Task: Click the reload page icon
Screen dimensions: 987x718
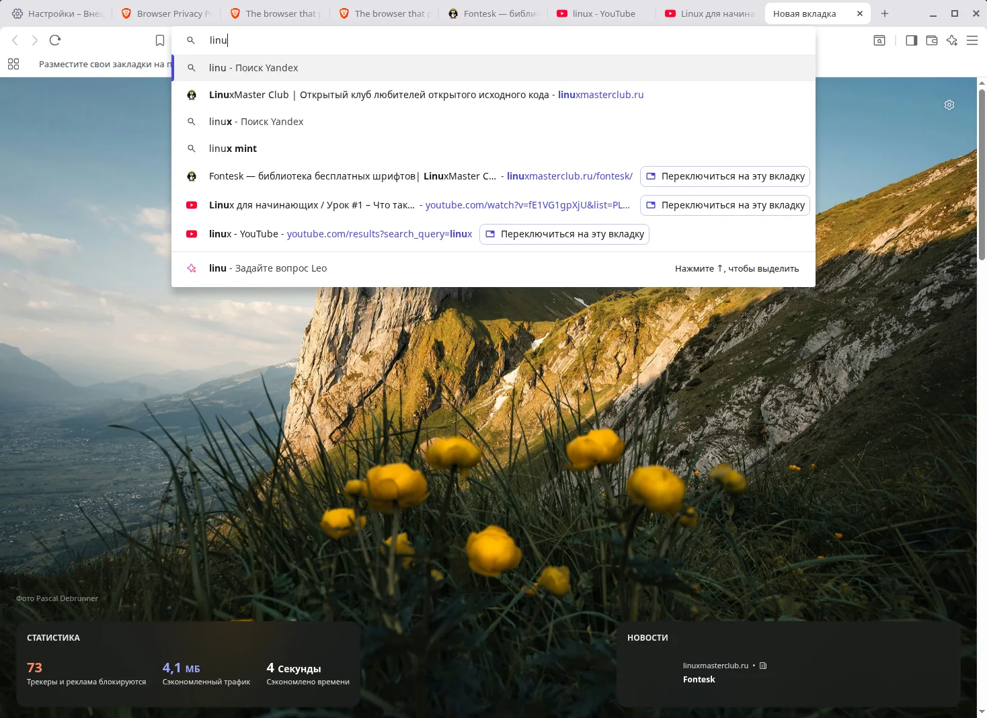Action: click(55, 40)
